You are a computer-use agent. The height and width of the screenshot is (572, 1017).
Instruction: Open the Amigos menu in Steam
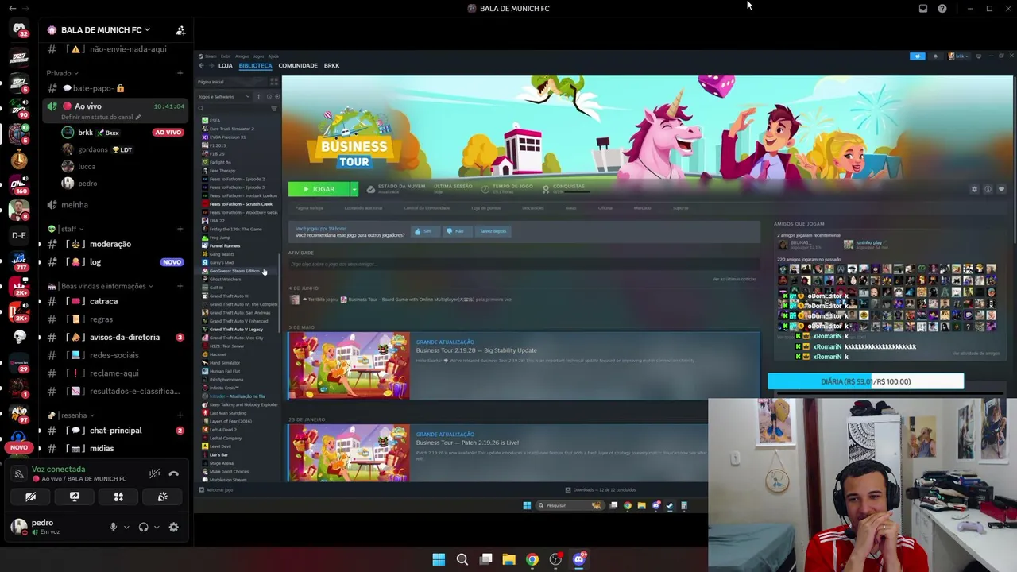(242, 56)
